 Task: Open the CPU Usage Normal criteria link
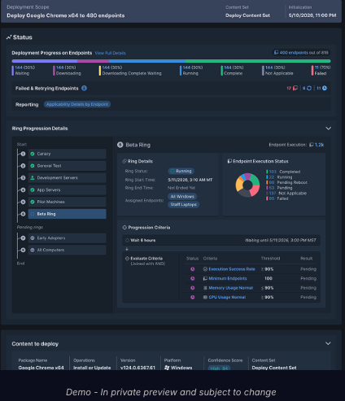(227, 297)
